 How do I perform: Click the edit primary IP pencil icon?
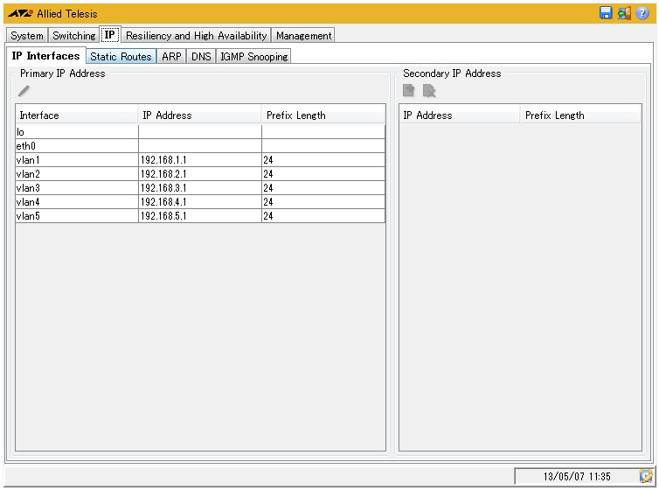point(24,90)
